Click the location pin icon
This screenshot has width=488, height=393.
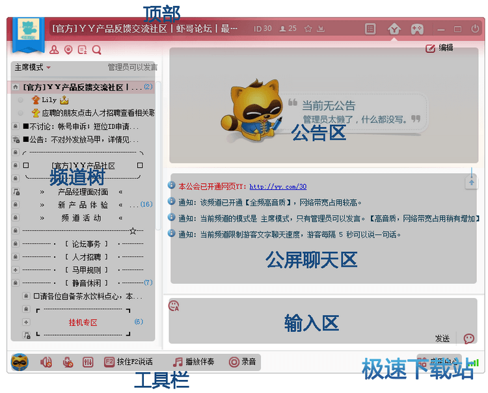tap(68, 50)
